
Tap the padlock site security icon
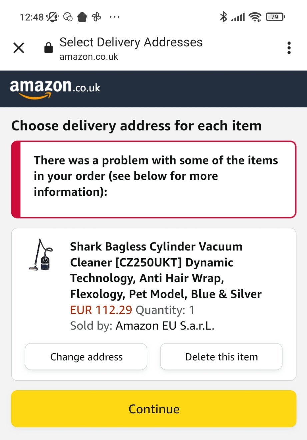pyautogui.click(x=49, y=48)
